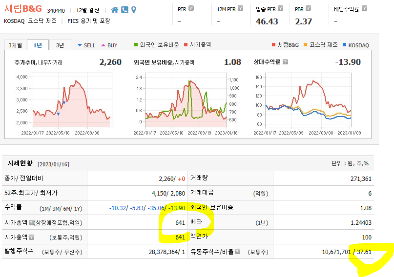394x277 pixels.
Task: Click the 세림B&G company name title
Action: click(x=23, y=9)
